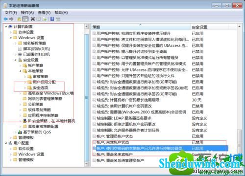Select policy 用户帐户控制: 提示提升时切换到安全桌面
Image resolution: width=245 pixels, height=176 pixels.
[130, 51]
